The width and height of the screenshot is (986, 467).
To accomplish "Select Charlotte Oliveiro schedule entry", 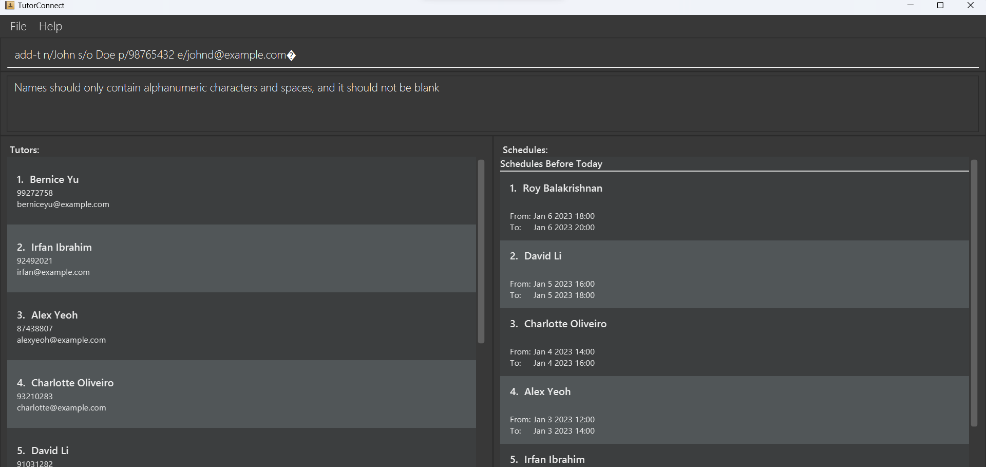I will (x=734, y=342).
